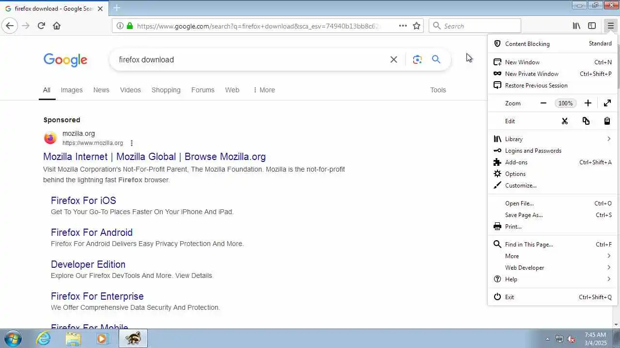Open Firefox Options

point(553,174)
